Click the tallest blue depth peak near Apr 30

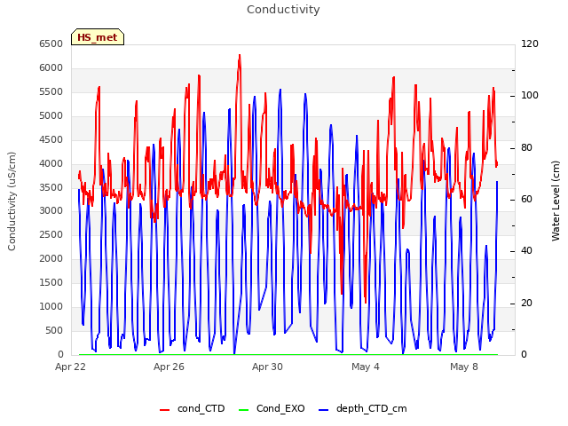tap(280, 90)
